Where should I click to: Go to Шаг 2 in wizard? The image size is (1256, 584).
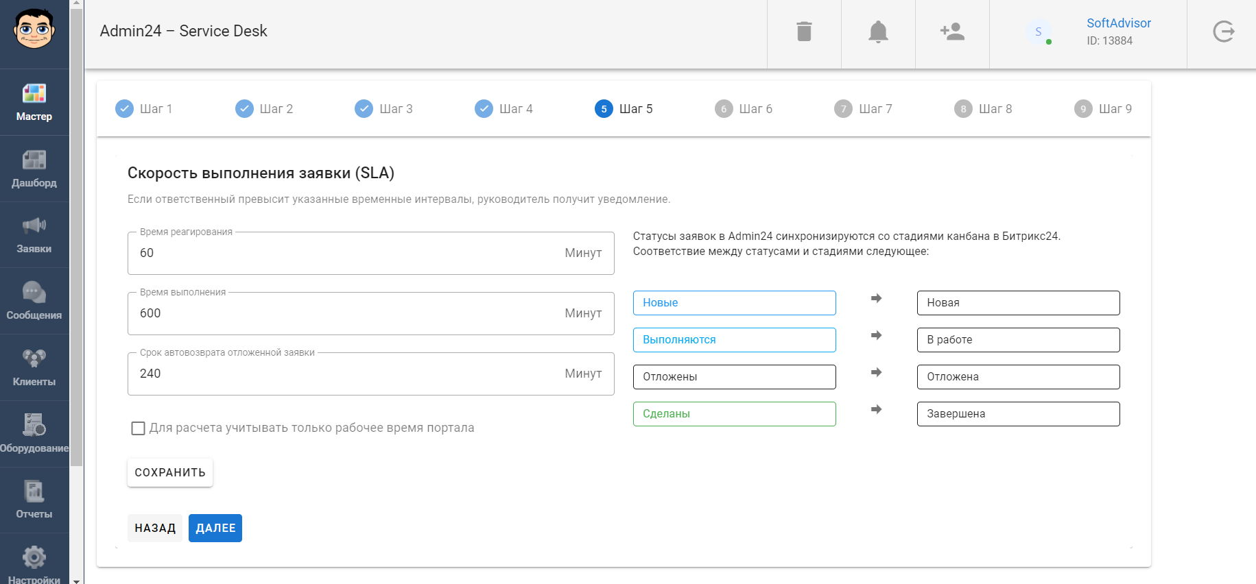tap(264, 109)
